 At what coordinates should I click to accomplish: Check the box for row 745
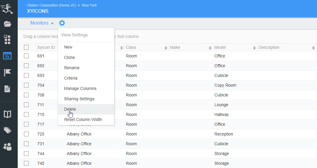(x=26, y=163)
